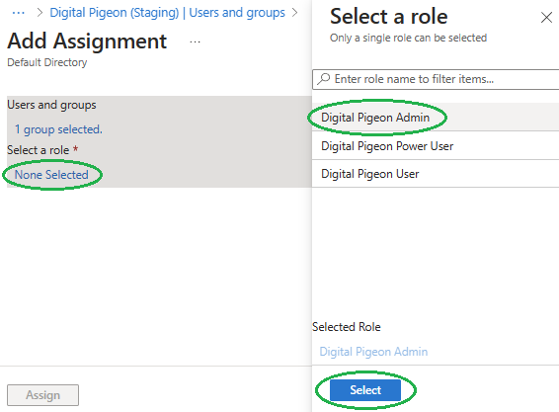Click the Assign button
This screenshot has height=412, width=559.
tap(42, 395)
